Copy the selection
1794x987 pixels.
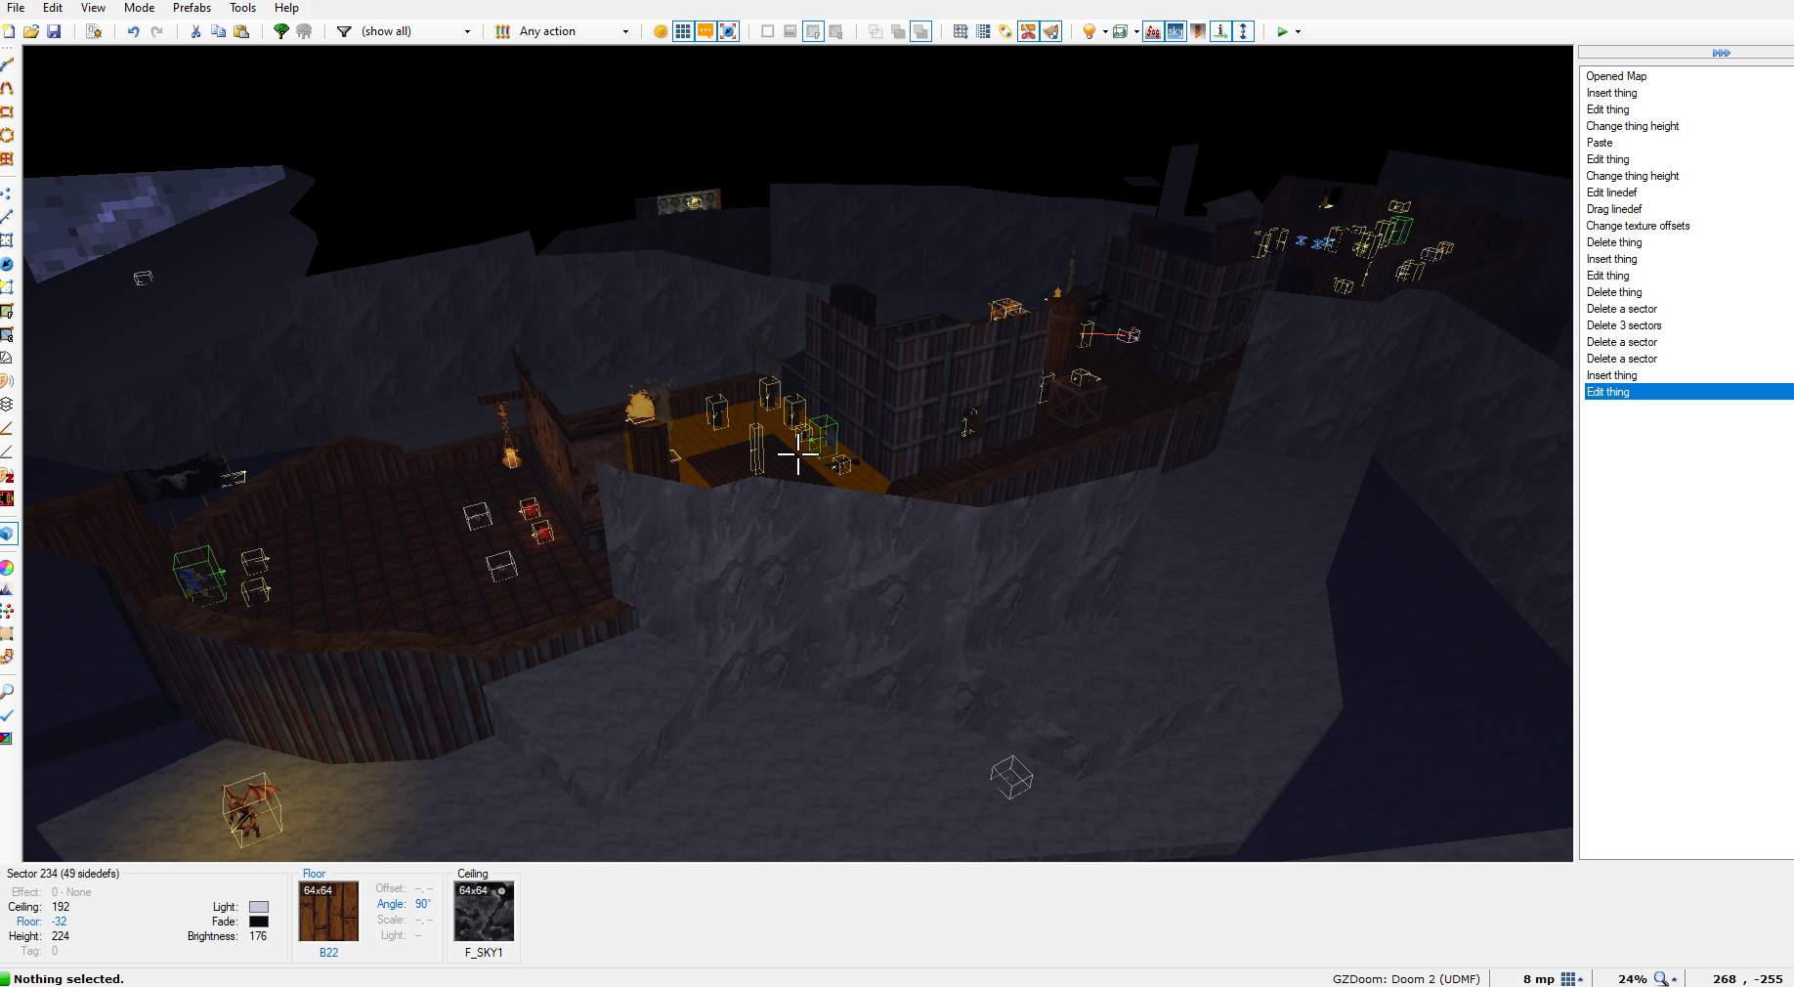point(218,31)
